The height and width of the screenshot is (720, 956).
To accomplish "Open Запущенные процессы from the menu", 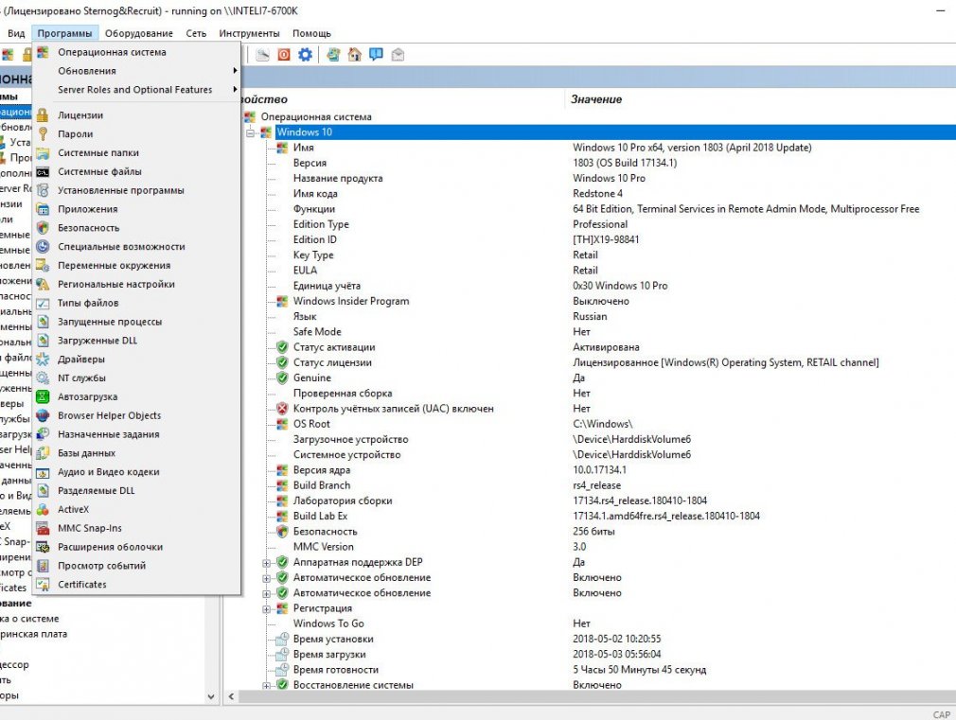I will [x=136, y=322].
